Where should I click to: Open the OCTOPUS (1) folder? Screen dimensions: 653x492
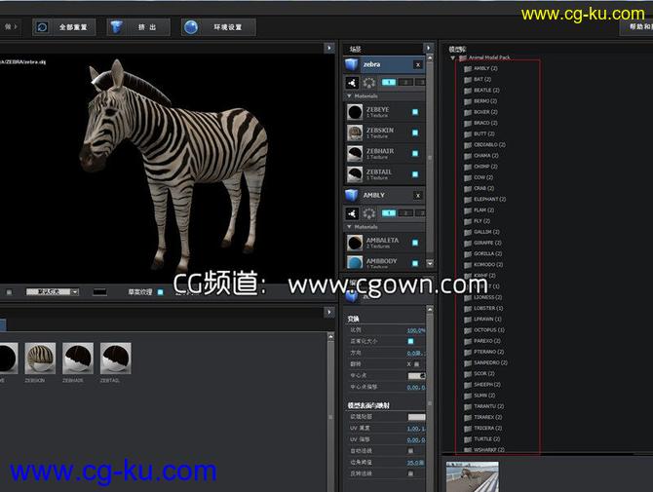click(x=484, y=330)
